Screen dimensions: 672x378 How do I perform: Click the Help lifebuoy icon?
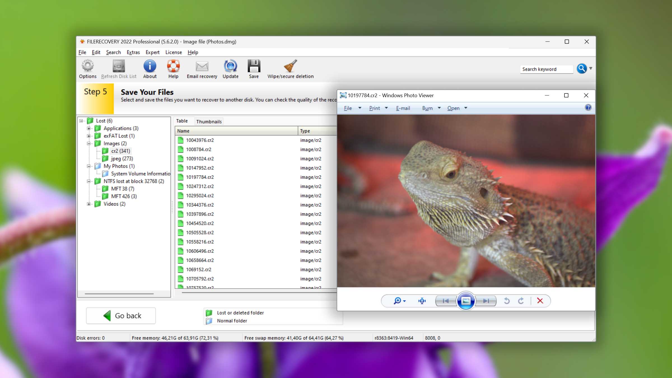pos(173,66)
